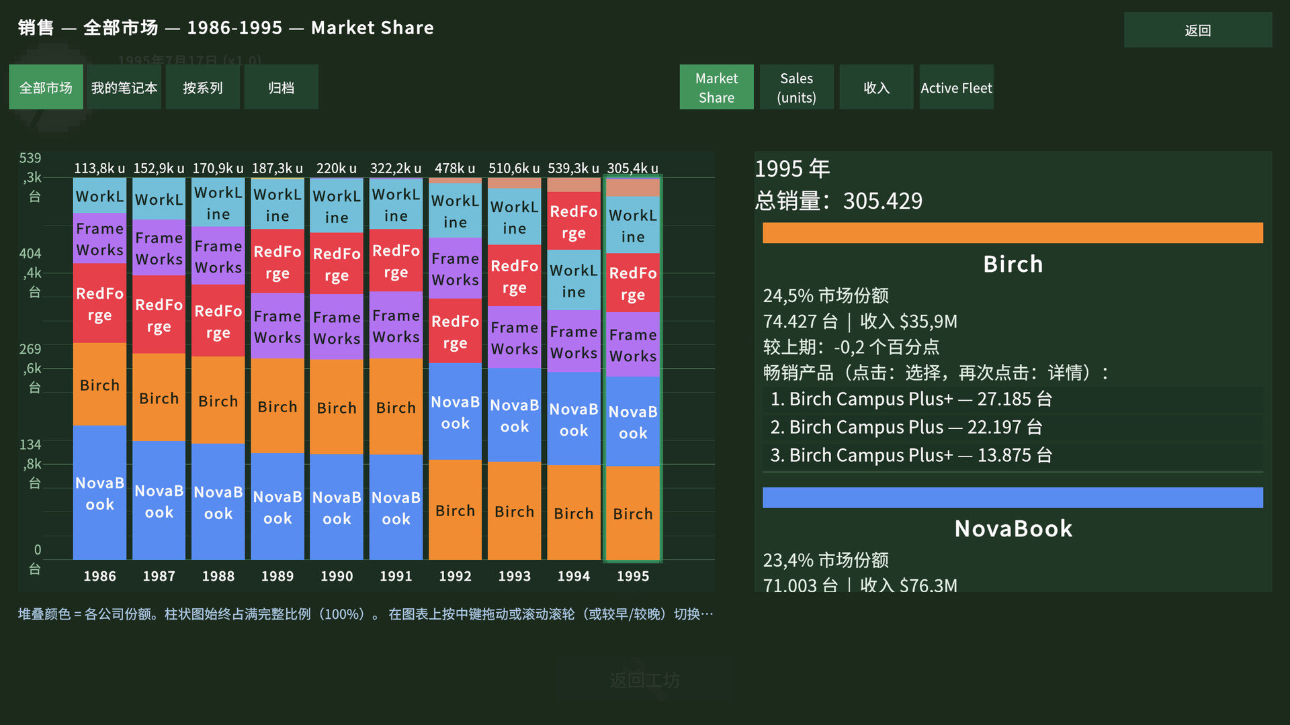
Task: Select NovaBook segment in 1995 bar
Action: tap(633, 422)
